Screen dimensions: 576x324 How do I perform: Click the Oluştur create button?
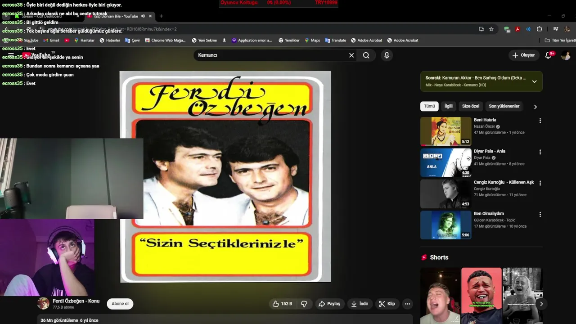tap(523, 55)
